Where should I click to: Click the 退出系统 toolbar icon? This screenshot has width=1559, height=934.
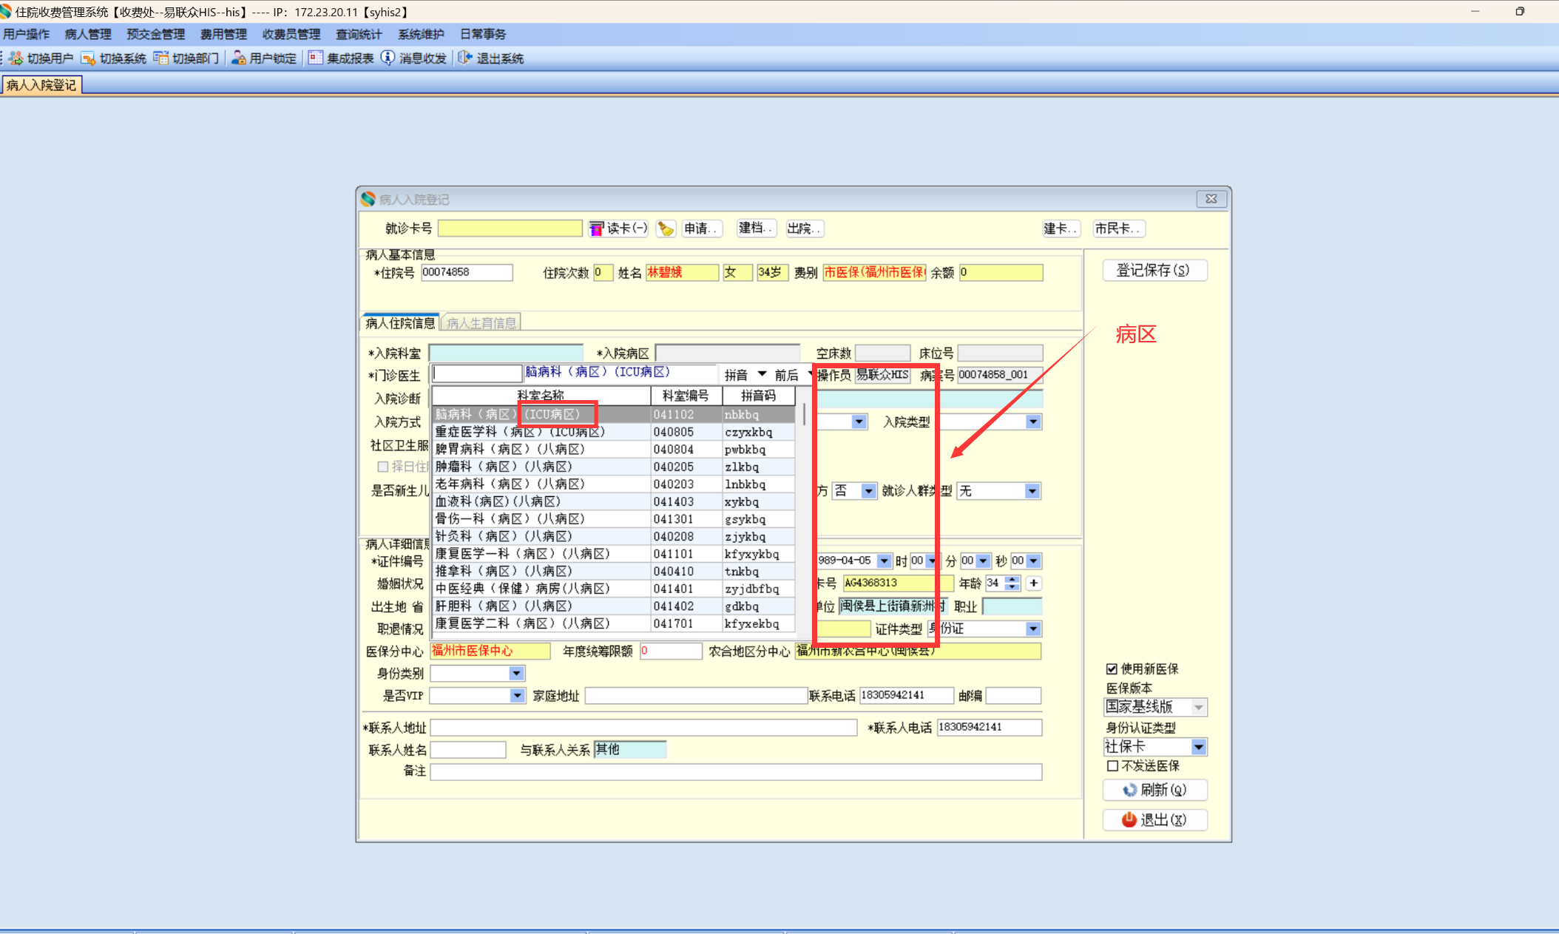tap(464, 58)
